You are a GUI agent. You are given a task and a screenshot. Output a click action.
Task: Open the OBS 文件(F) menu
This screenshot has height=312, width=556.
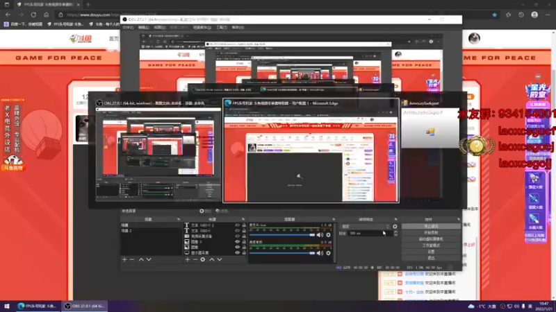point(128,28)
